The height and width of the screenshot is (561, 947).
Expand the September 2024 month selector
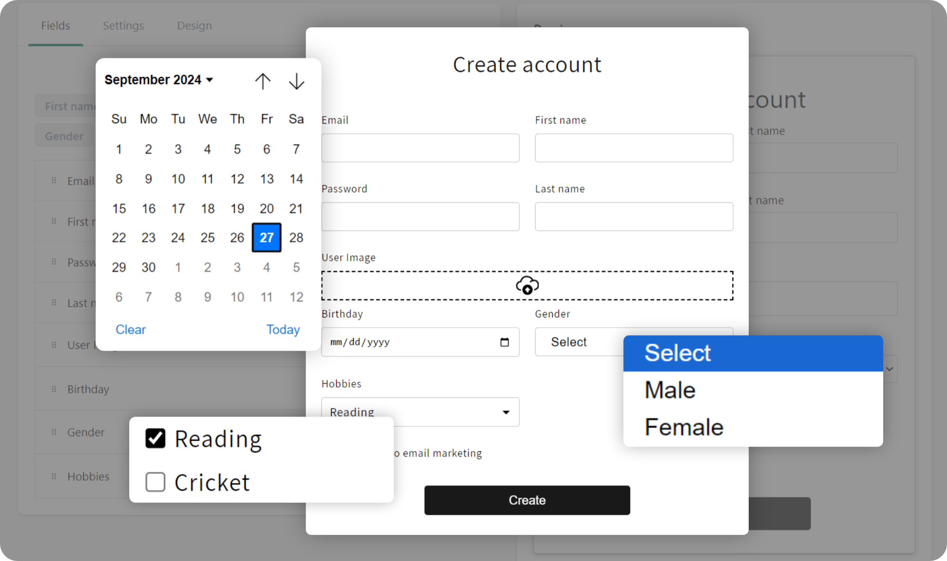(x=159, y=80)
